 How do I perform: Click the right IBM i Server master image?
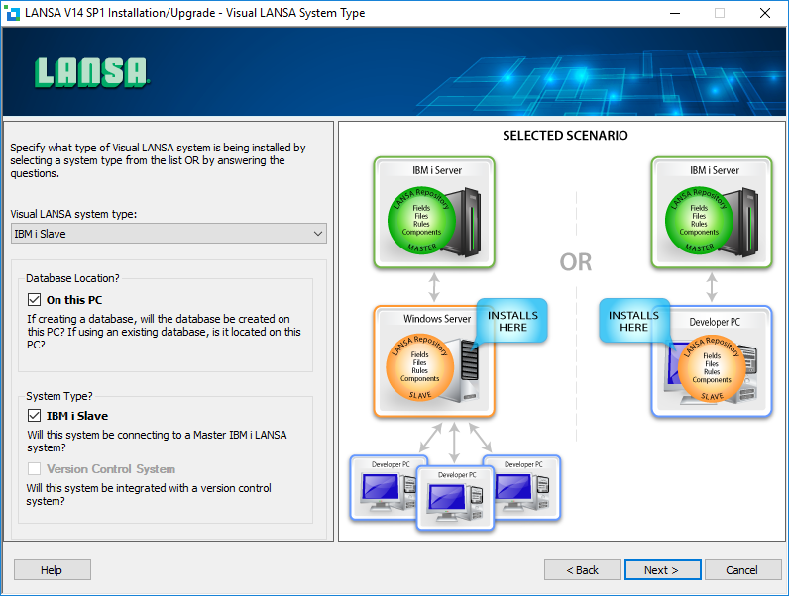pyautogui.click(x=712, y=213)
